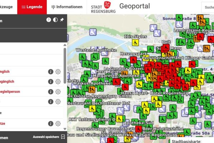Click the Stadt Regensburg crest logo
Image resolution: width=214 pixels, height=143 pixels.
(x=108, y=5)
